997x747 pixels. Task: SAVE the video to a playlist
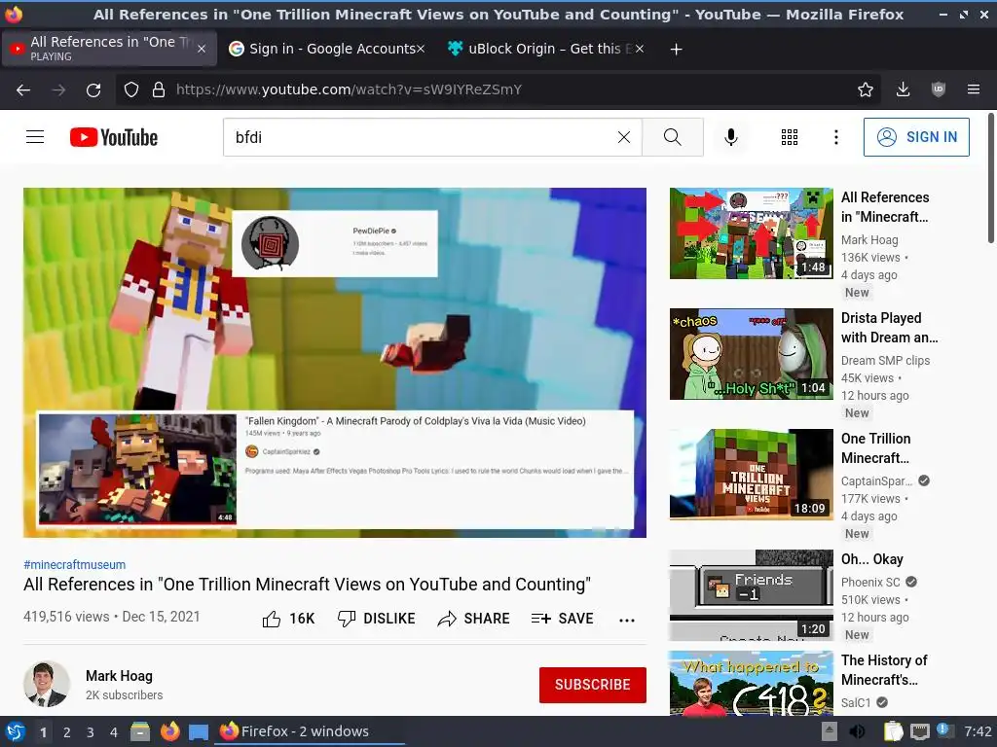pyautogui.click(x=562, y=619)
